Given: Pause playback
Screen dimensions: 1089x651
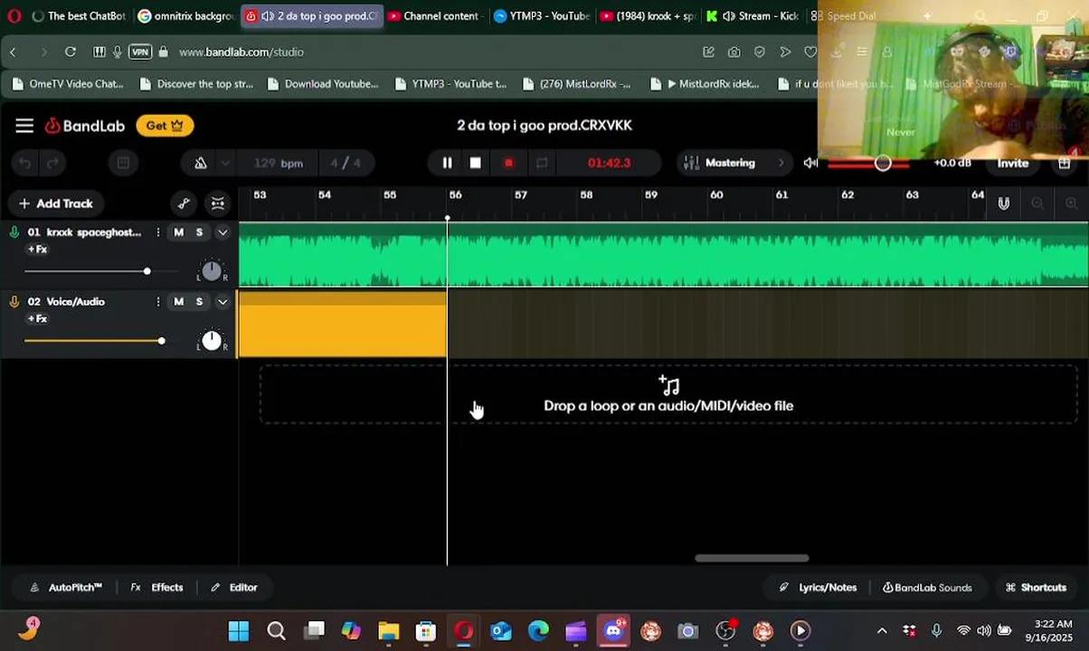Looking at the screenshot, I should click(447, 163).
